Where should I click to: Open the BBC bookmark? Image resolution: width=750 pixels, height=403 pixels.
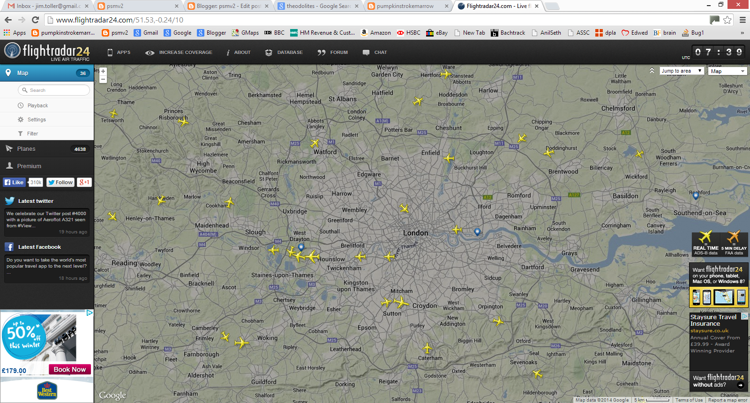pos(274,33)
